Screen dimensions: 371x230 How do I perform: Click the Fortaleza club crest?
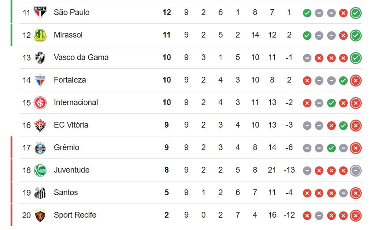click(40, 80)
